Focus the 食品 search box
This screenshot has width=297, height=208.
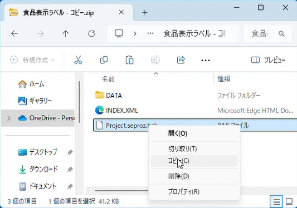267,34
